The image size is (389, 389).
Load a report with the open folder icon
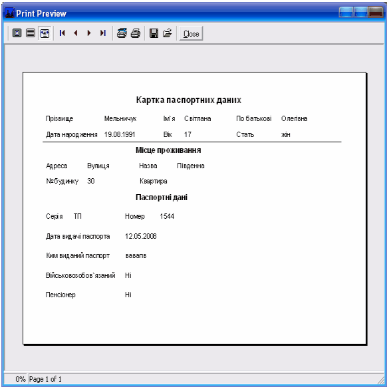168,33
